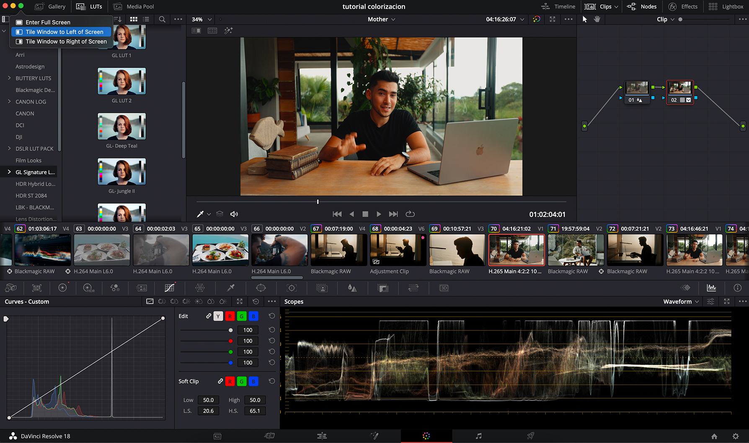Open the Deliver page rocket icon
The height and width of the screenshot is (443, 749).
pyautogui.click(x=531, y=436)
